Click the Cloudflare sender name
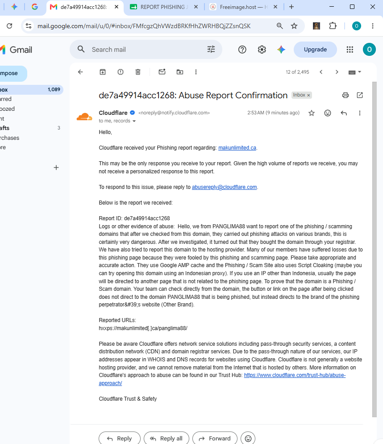This screenshot has width=383, height=444. coord(113,113)
